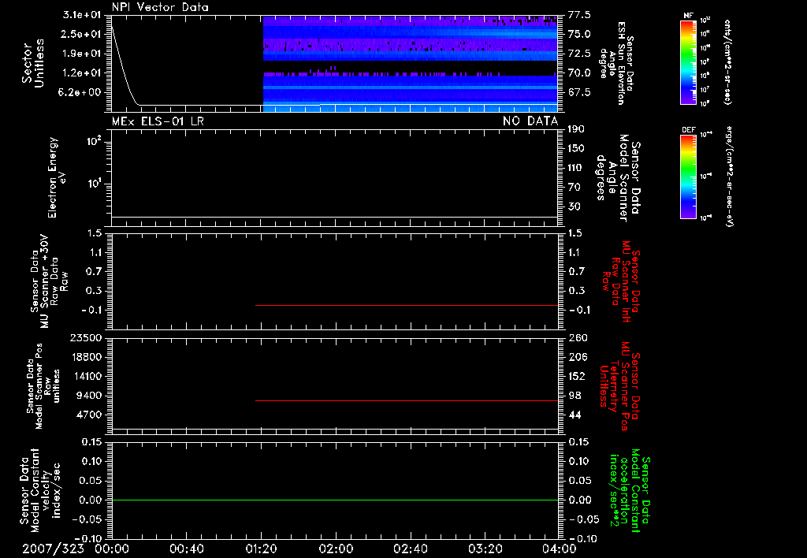
Task: Click the 03:20 time axis label
Action: 485,549
